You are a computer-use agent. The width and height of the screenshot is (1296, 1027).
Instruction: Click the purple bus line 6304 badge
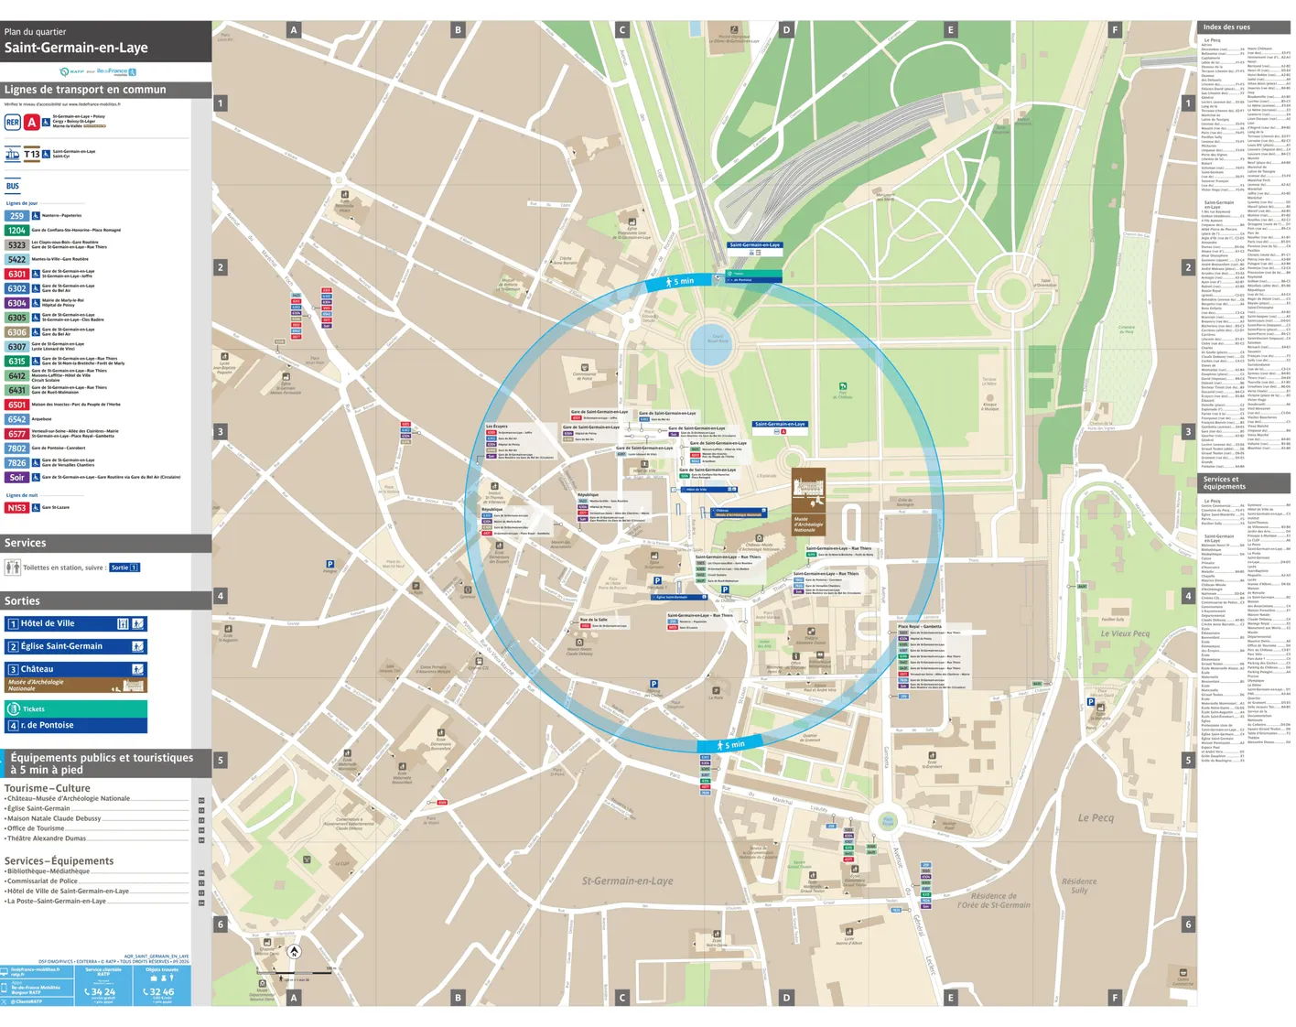click(17, 303)
